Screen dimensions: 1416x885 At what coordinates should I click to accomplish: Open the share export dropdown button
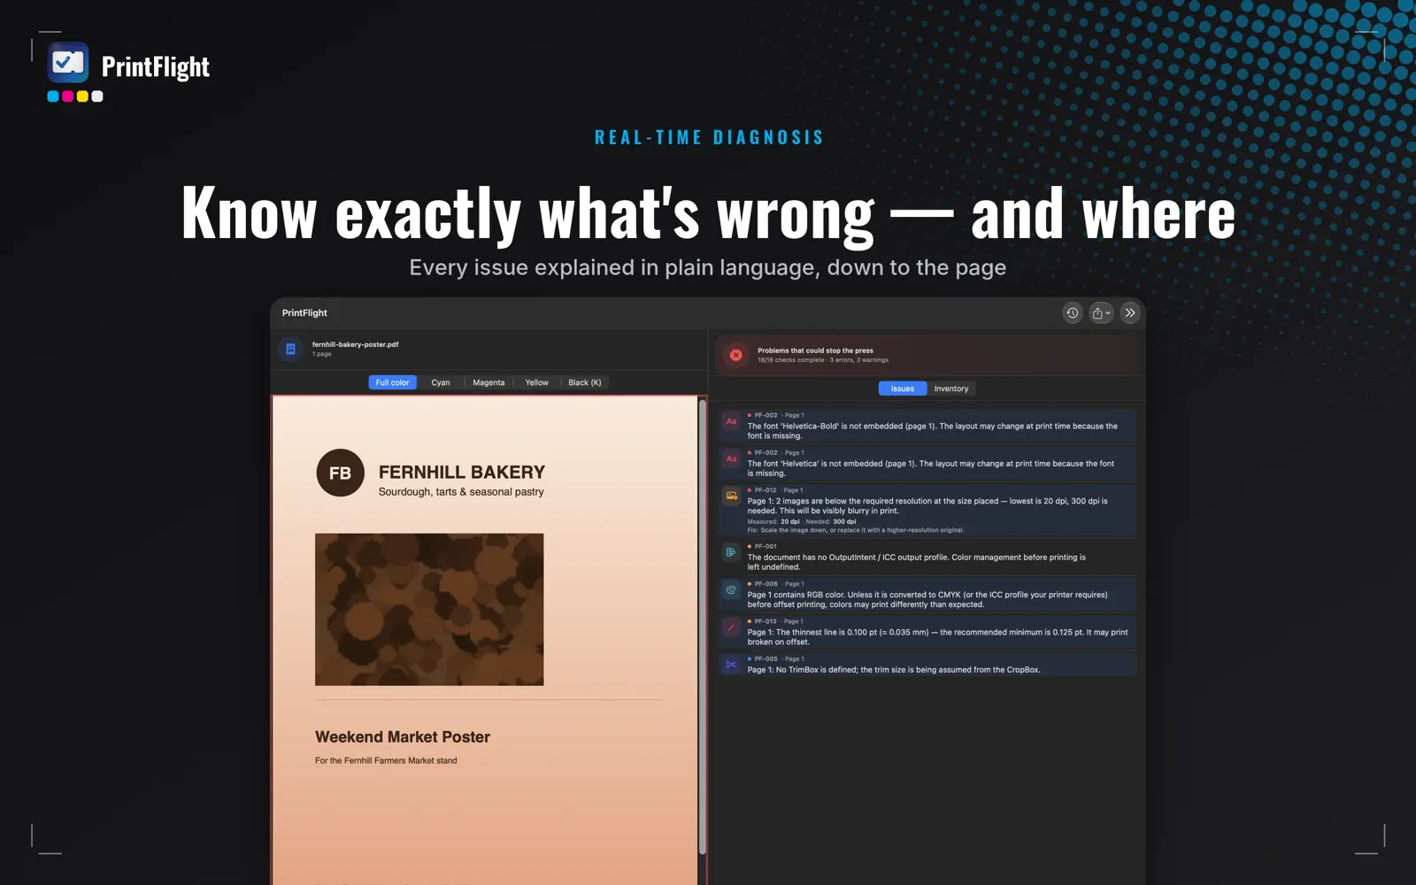point(1101,312)
